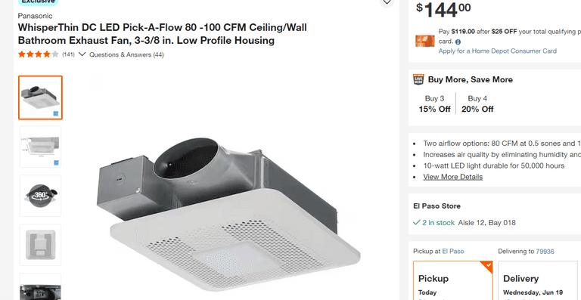Select the grille front view thumbnail
581x300 pixels.
pyautogui.click(x=40, y=245)
